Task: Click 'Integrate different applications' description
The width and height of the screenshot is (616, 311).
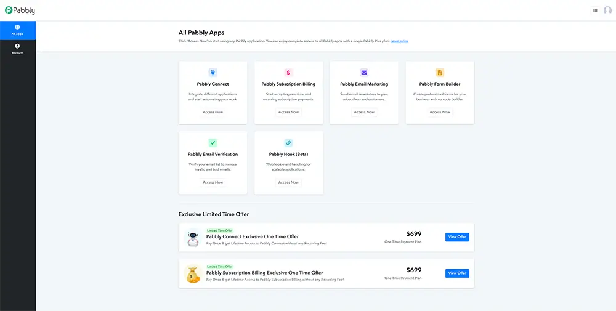Action: (x=213, y=97)
